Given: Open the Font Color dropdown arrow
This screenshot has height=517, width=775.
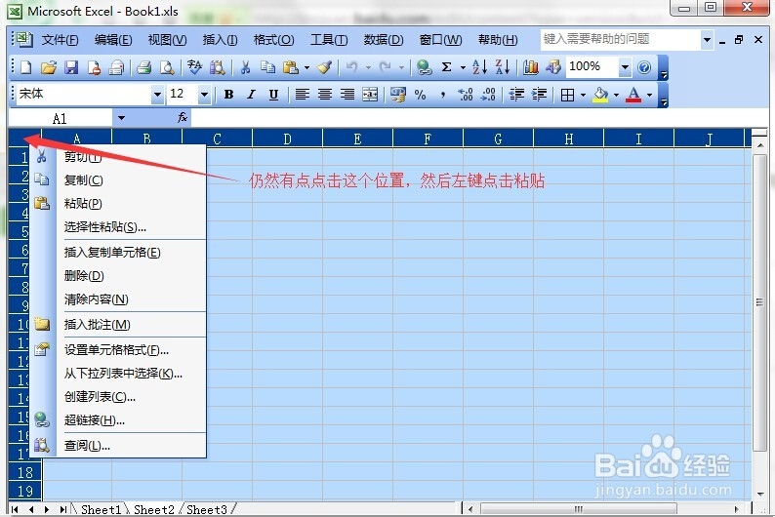Looking at the screenshot, I should point(649,95).
